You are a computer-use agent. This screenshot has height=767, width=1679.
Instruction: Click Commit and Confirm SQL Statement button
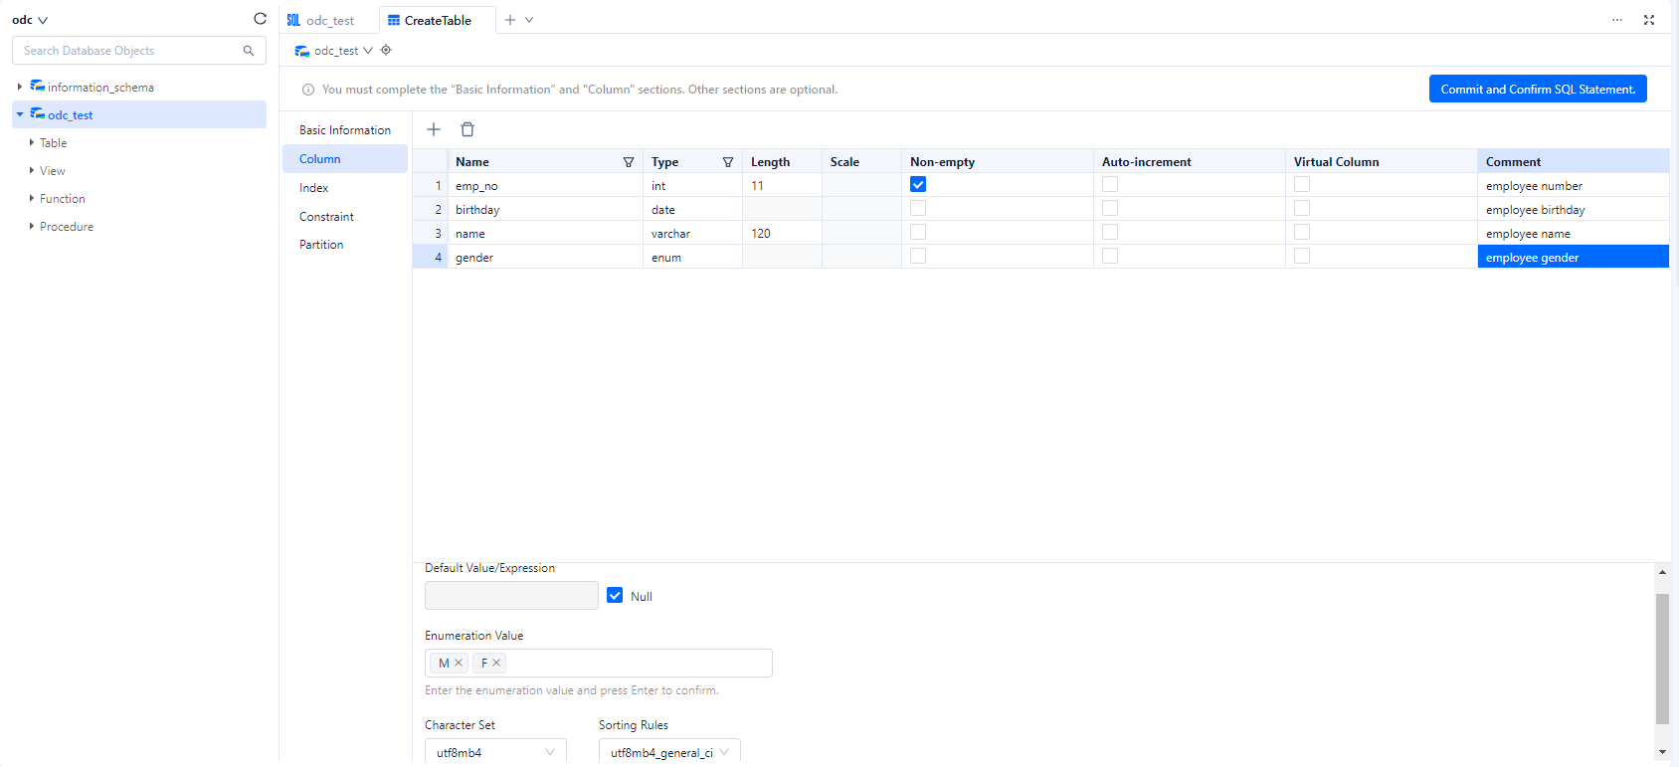(1538, 89)
